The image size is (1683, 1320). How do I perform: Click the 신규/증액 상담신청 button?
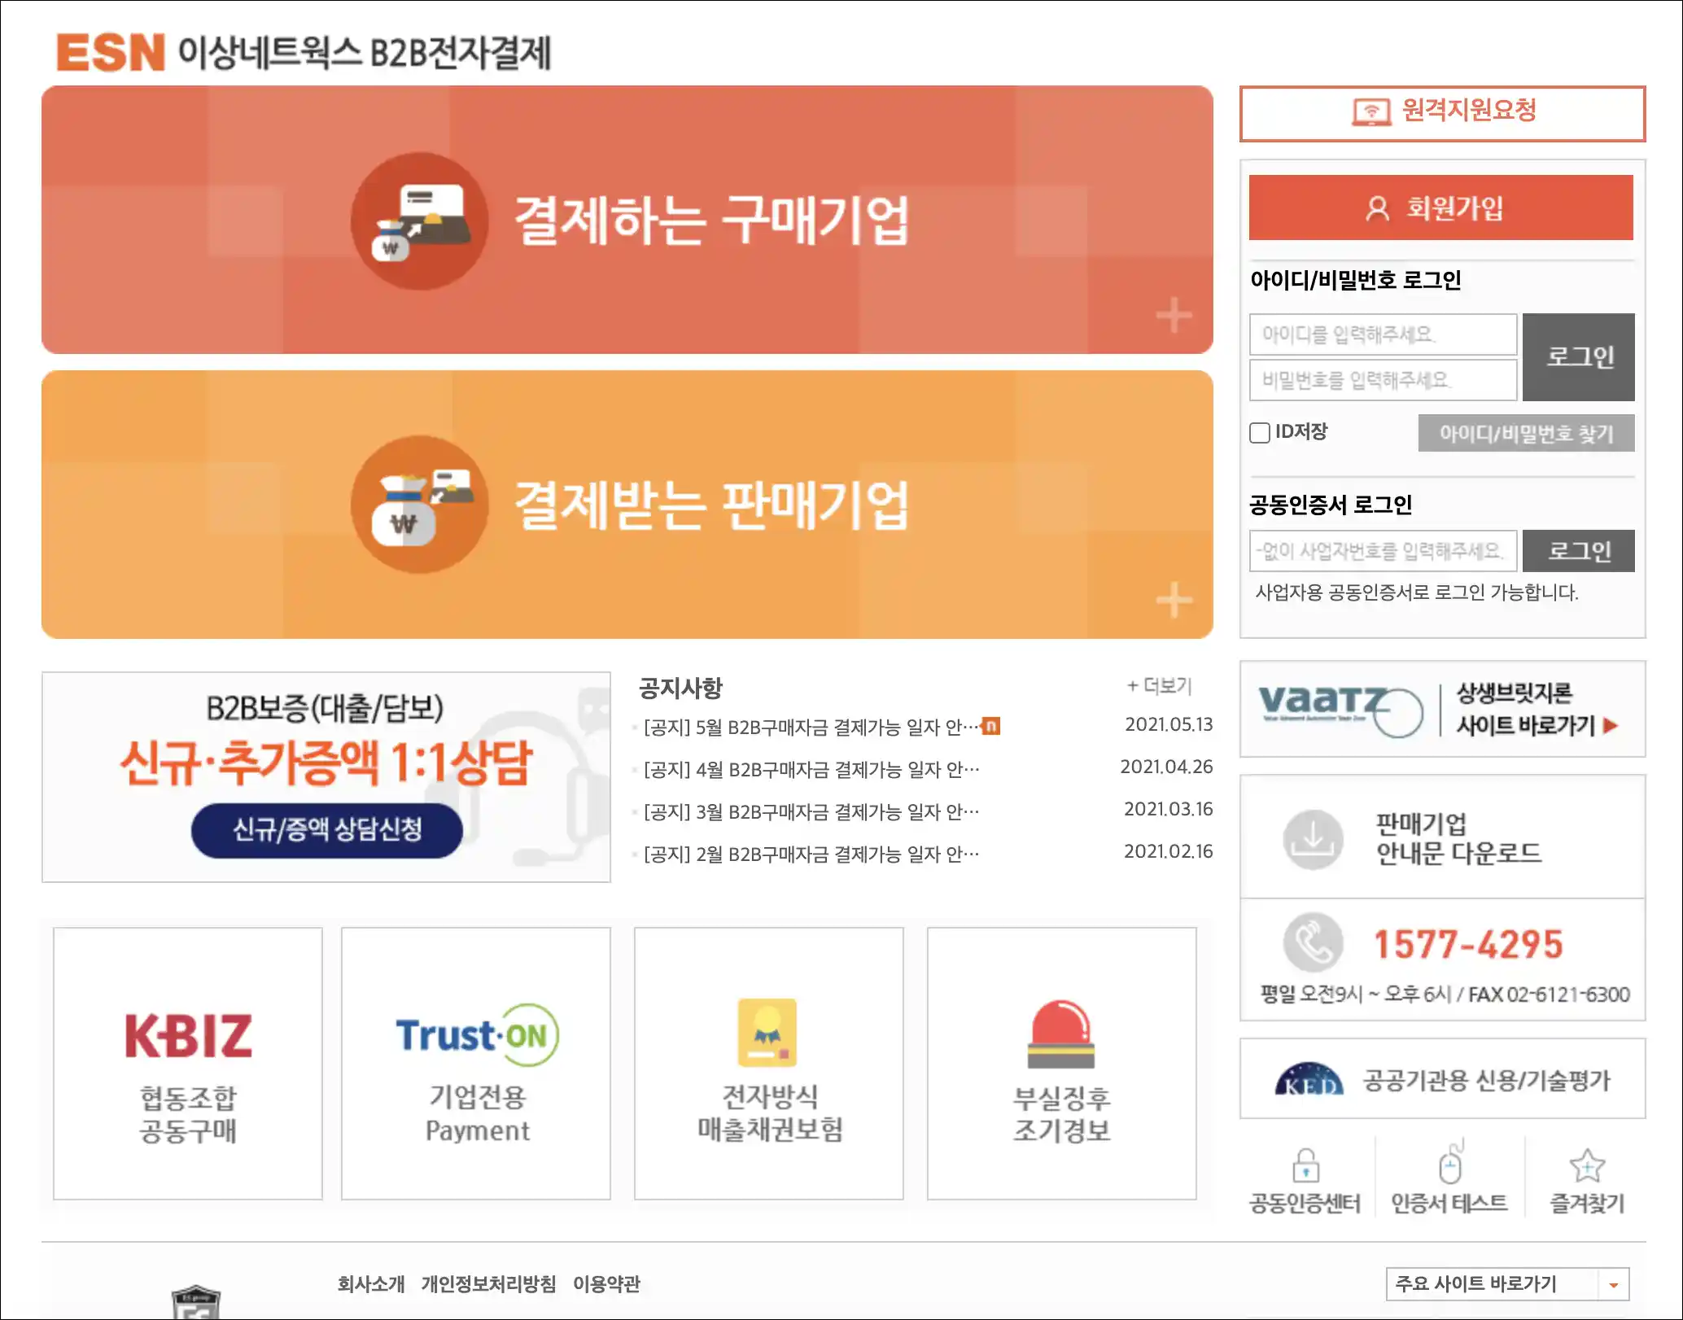[x=327, y=829]
